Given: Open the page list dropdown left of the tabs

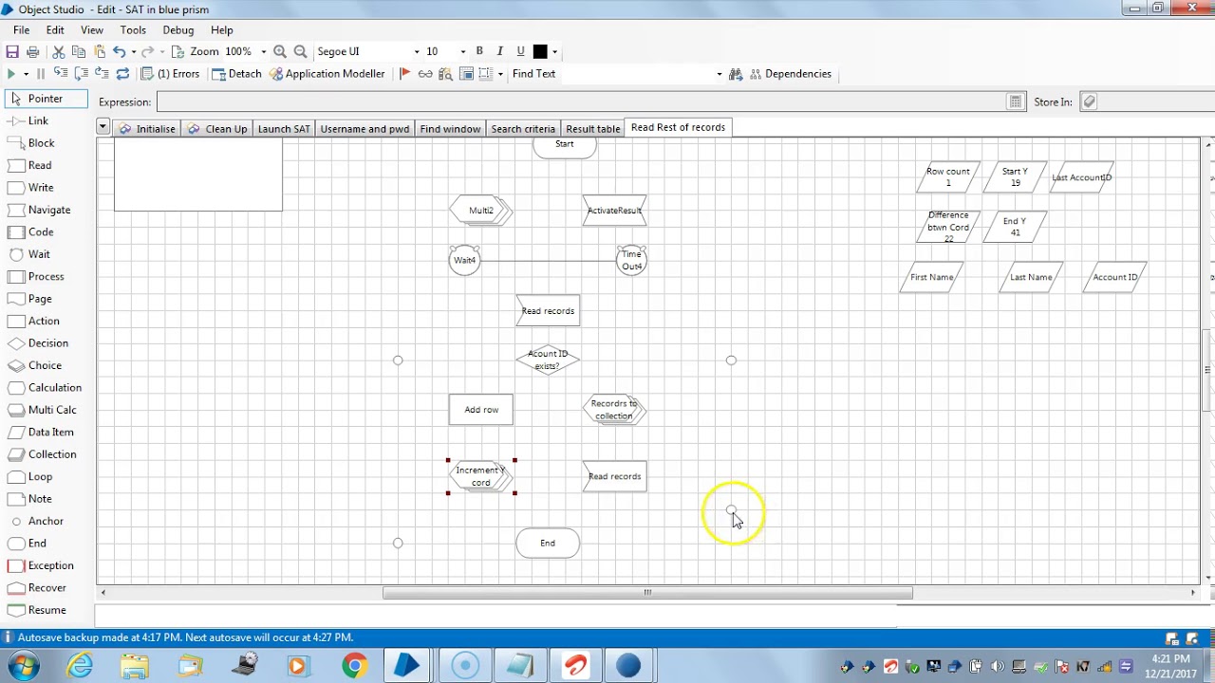Looking at the screenshot, I should pyautogui.click(x=103, y=126).
